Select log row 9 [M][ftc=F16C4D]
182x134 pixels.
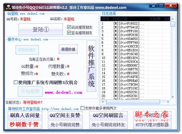click(x=135, y=54)
